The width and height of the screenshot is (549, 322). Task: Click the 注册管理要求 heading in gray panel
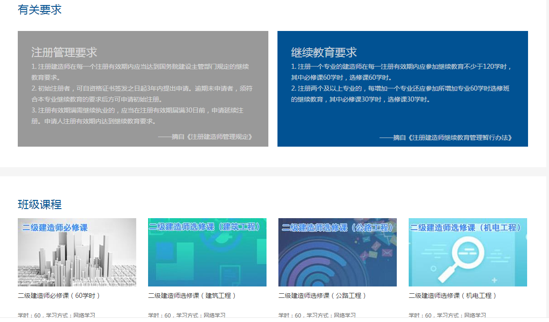(64, 52)
